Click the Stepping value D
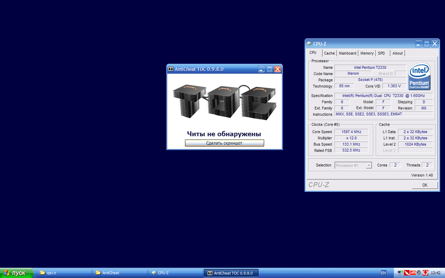Viewport: 445px width, 278px height. click(424, 102)
